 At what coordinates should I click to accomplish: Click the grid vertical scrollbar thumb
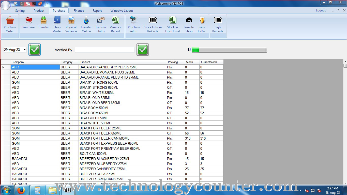pos(345,66)
